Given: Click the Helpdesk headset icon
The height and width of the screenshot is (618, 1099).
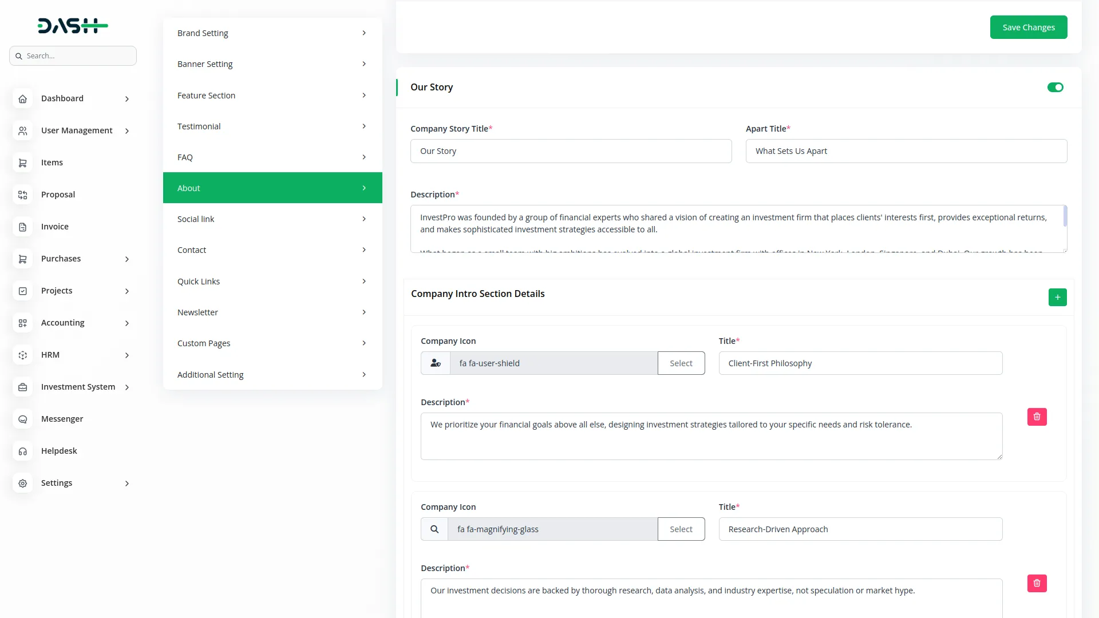Looking at the screenshot, I should (x=22, y=451).
